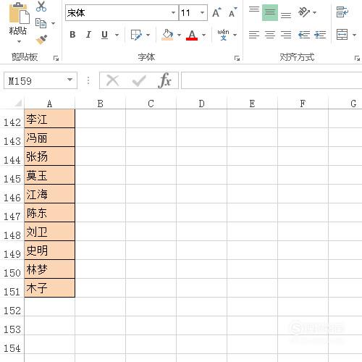Open the Font group dialog launcher

237,58
